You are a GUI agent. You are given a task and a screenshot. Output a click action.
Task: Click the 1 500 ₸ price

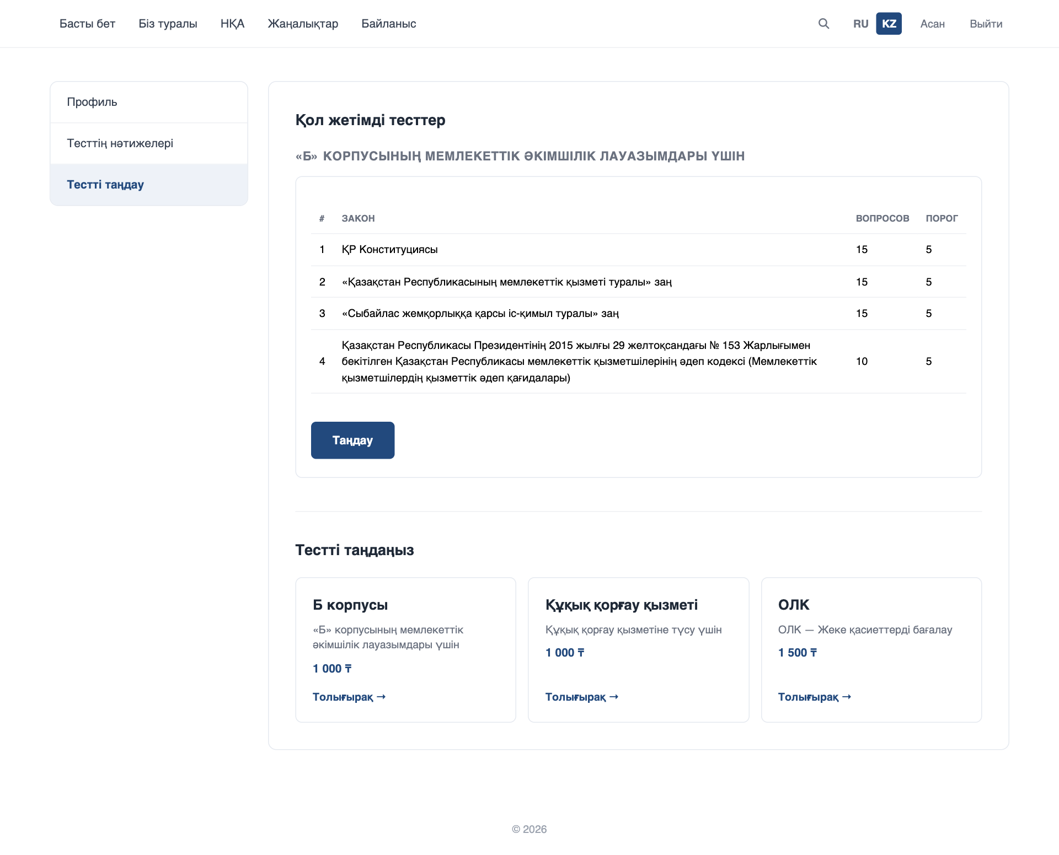tap(797, 653)
